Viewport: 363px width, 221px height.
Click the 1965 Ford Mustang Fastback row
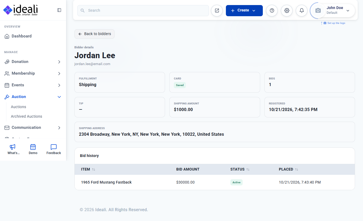coord(214,182)
